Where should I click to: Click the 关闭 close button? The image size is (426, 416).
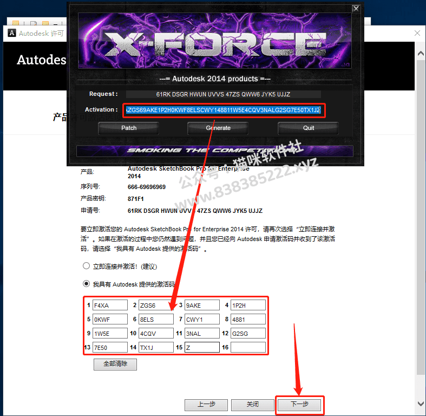253,405
